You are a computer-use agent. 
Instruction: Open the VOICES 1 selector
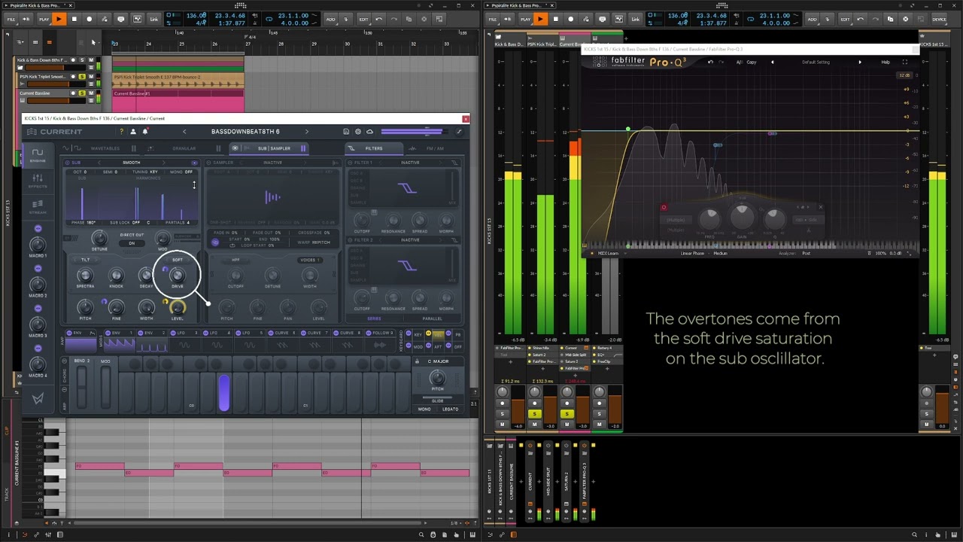309,260
